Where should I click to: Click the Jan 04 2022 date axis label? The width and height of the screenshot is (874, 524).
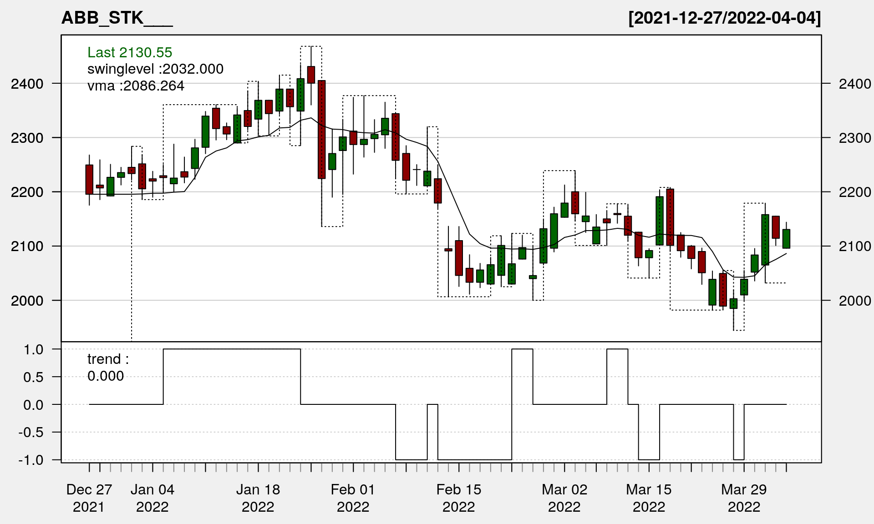click(x=152, y=498)
